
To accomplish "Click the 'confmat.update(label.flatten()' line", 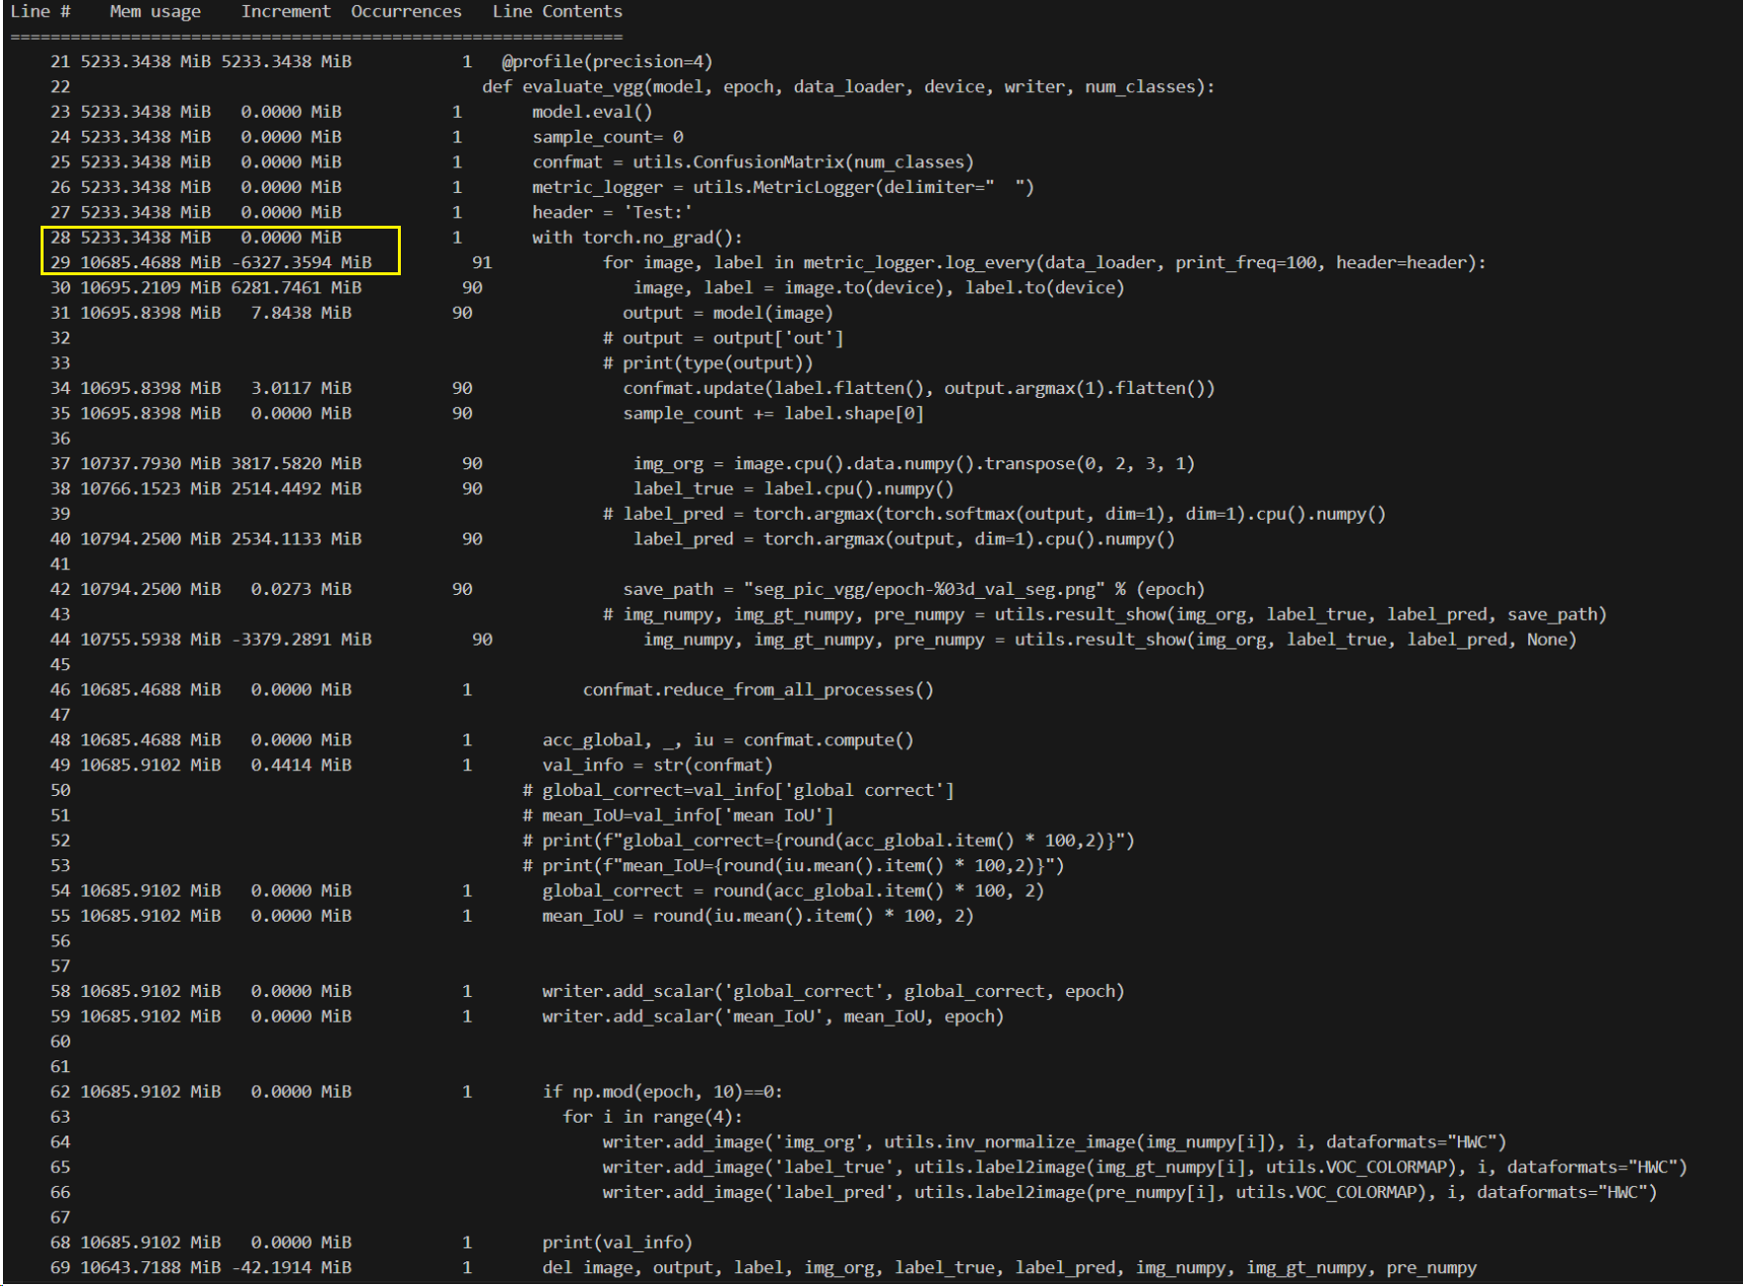I will pos(919,388).
